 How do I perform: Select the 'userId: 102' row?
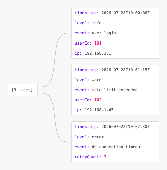[x=115, y=100]
